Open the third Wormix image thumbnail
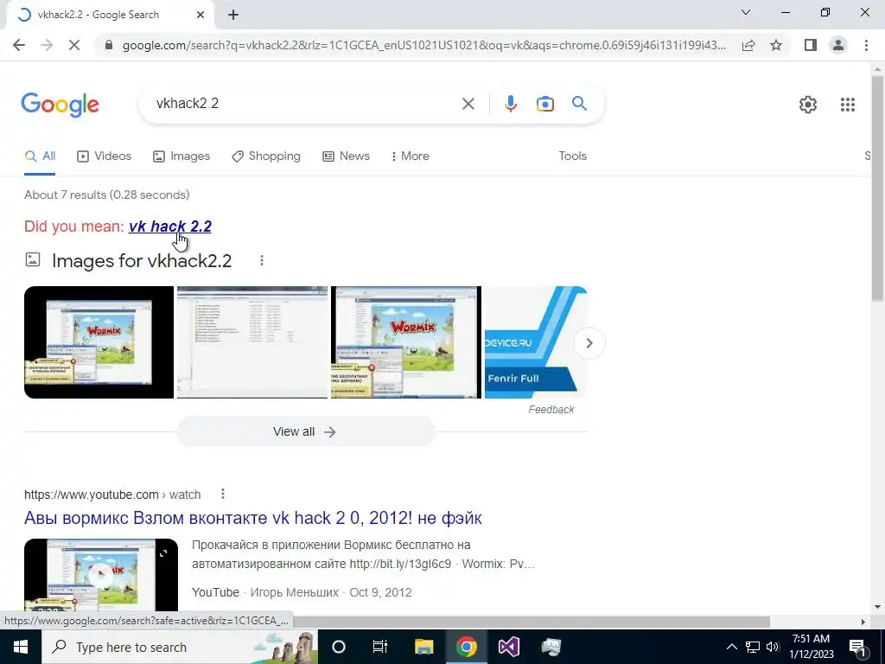 [406, 342]
